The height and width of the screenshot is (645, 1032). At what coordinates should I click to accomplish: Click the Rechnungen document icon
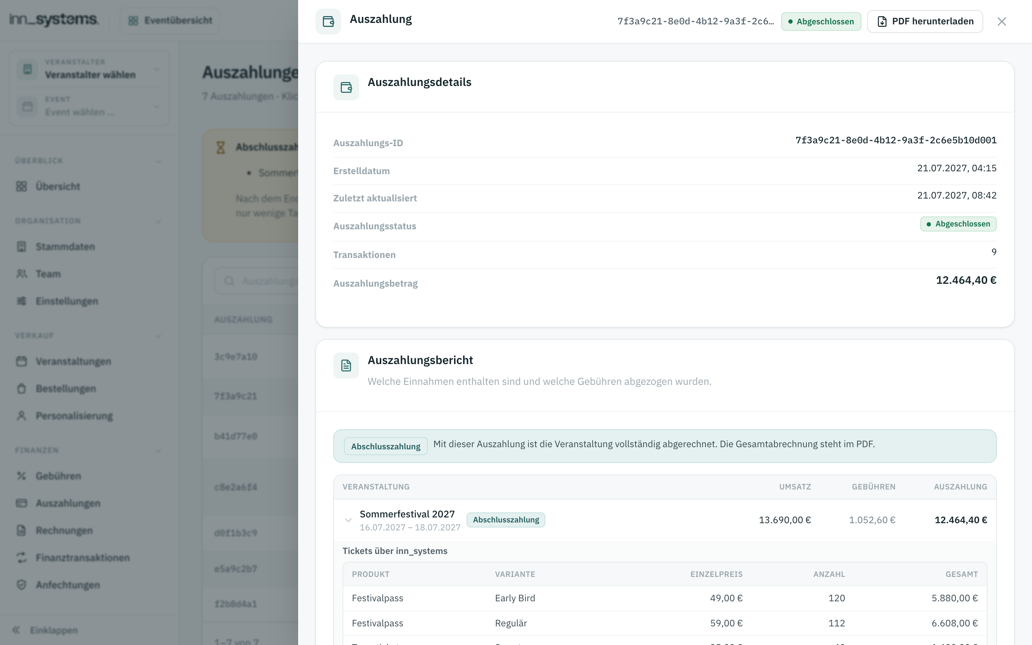coord(21,531)
